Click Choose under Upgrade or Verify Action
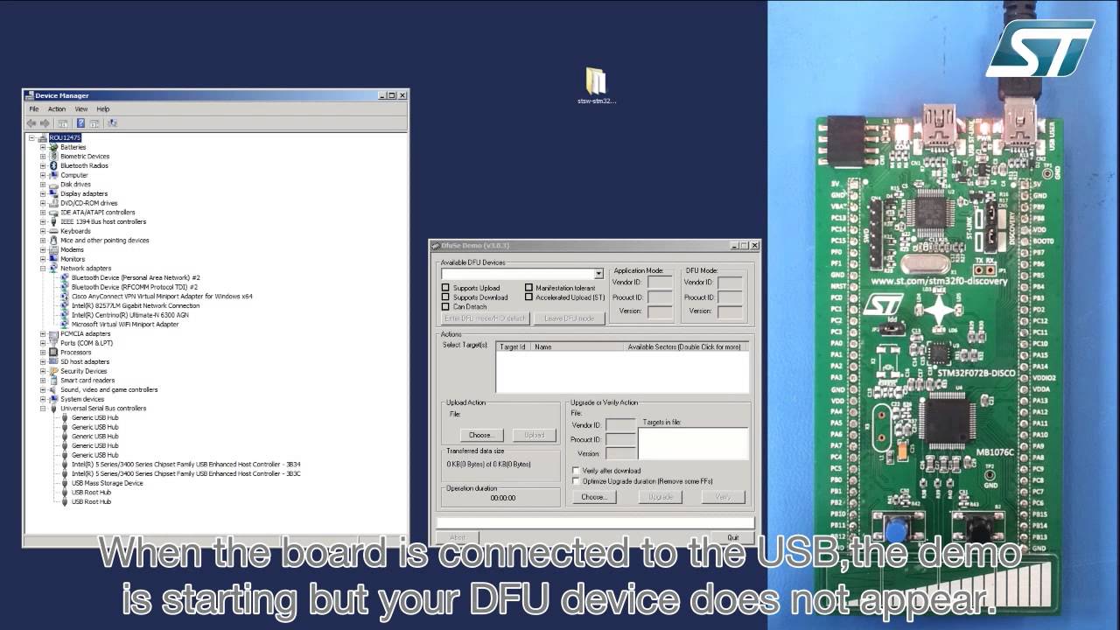 tap(593, 497)
